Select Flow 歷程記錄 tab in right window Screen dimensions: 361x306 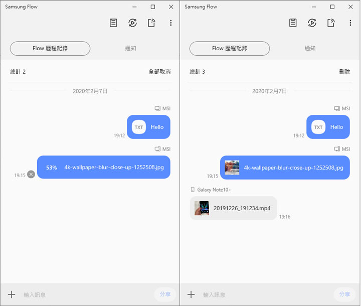[x=230, y=49]
